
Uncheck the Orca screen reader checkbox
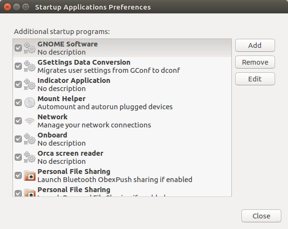click(18, 157)
